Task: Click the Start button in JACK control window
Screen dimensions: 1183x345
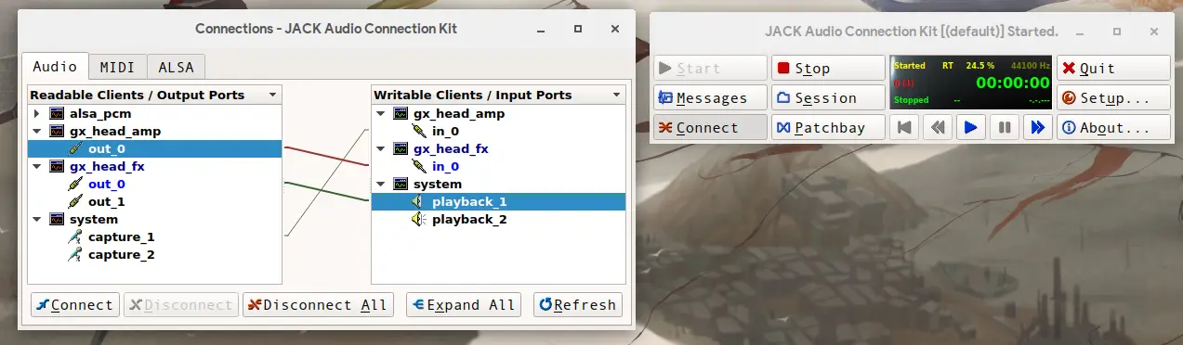Action: 711,68
